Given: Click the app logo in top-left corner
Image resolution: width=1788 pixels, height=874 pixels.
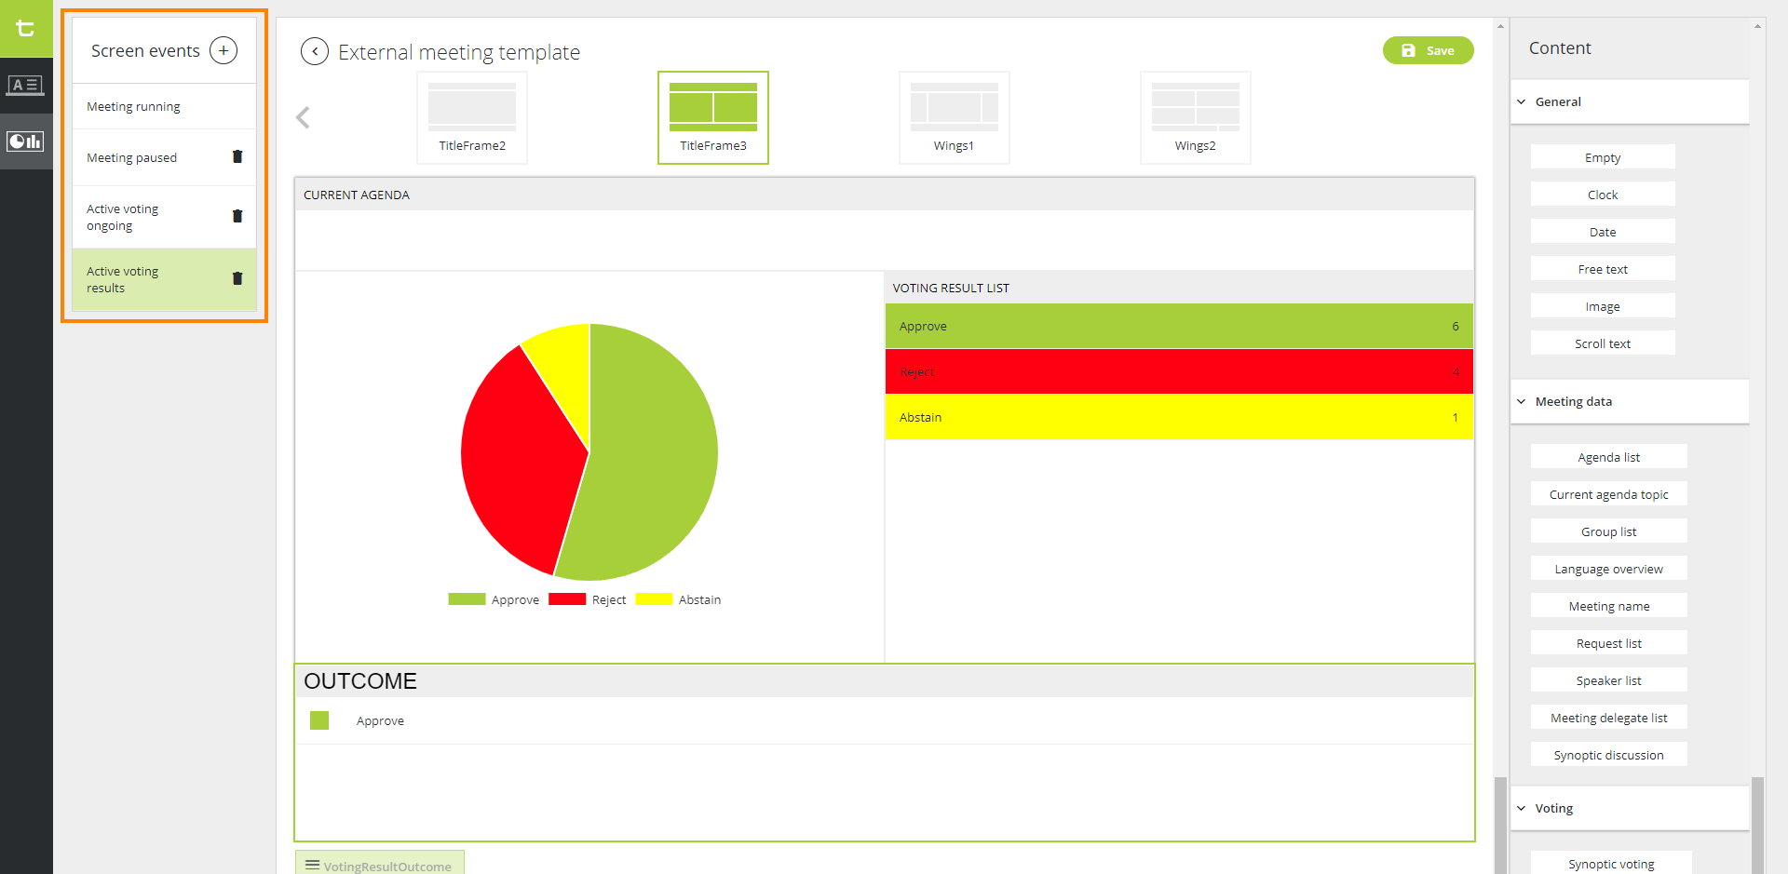Looking at the screenshot, I should 25,28.
